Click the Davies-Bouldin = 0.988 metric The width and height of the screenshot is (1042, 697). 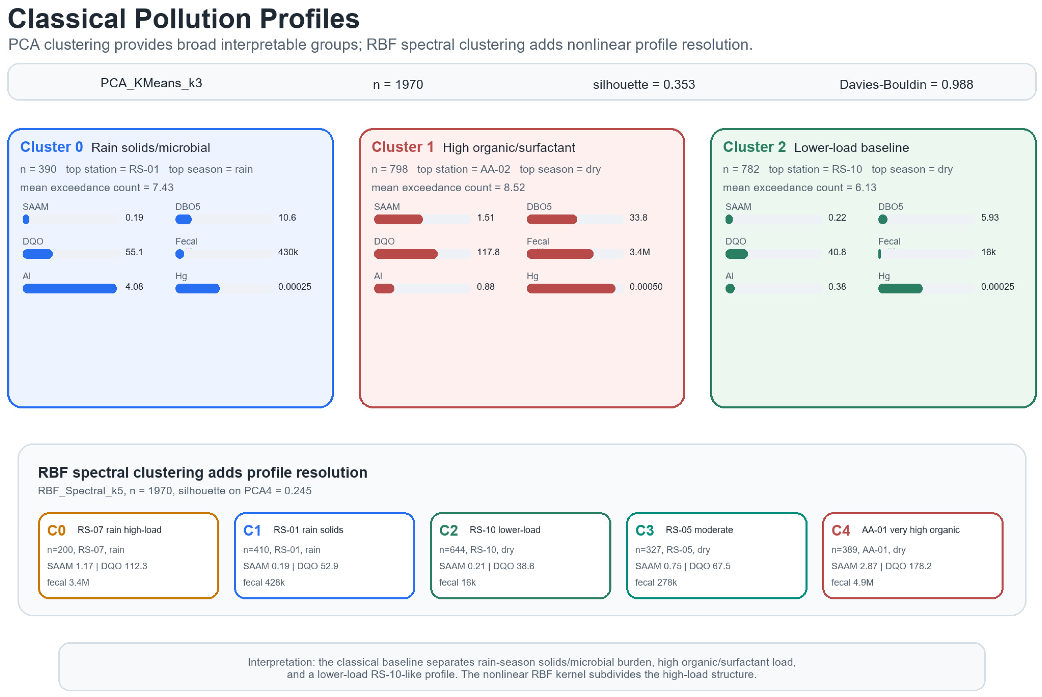click(906, 84)
